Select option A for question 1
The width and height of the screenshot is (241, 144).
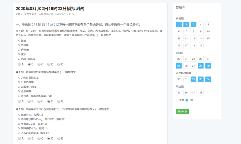point(20,64)
